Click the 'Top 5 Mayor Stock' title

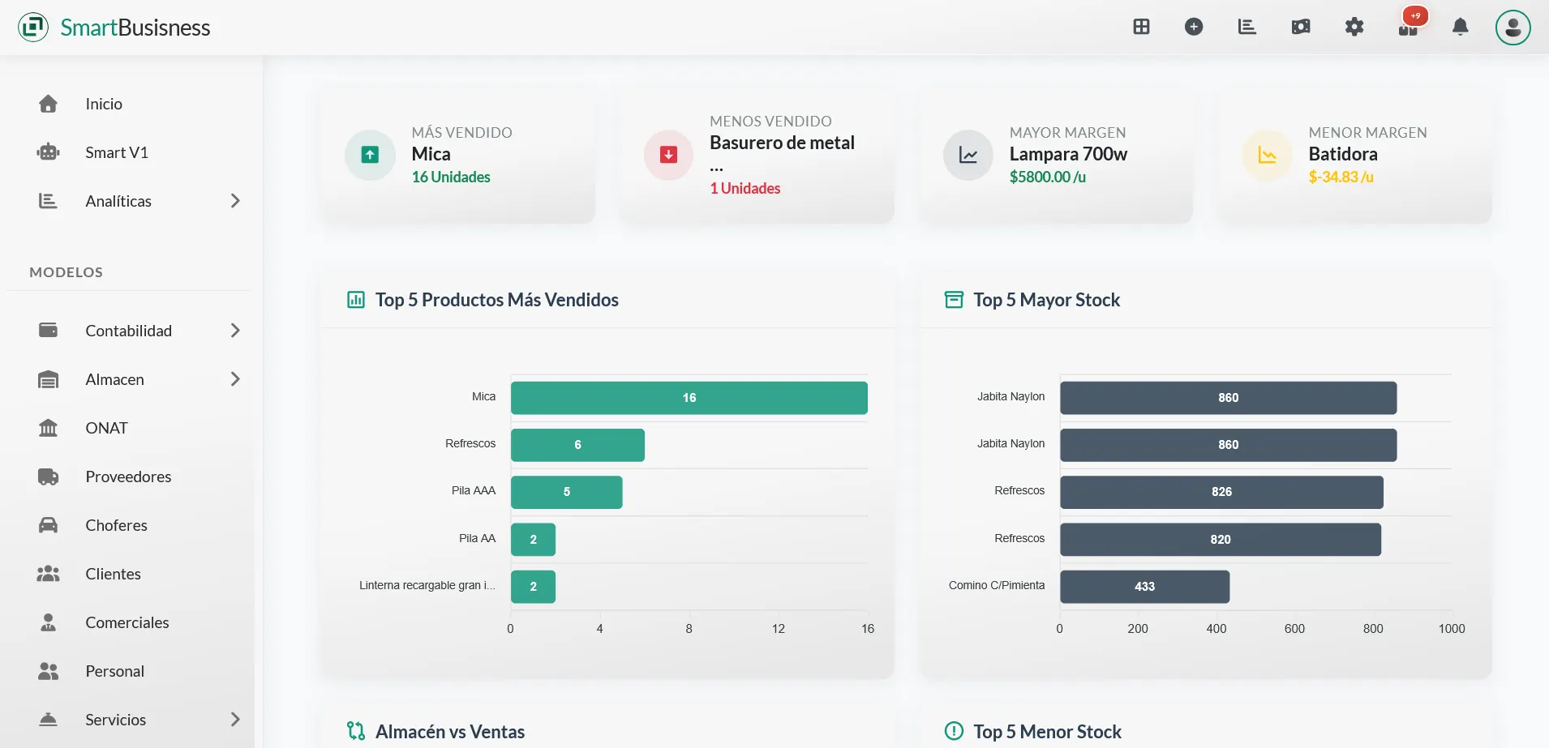1046,300
